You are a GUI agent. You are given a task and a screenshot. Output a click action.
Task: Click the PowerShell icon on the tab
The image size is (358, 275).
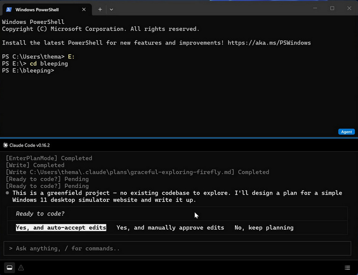click(x=9, y=9)
